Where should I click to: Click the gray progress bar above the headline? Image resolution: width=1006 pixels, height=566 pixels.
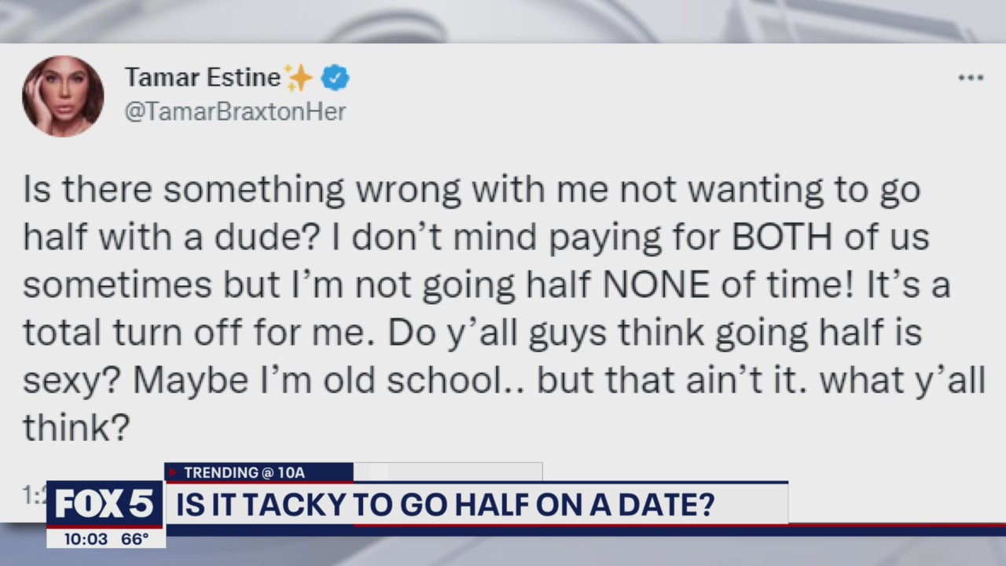point(448,472)
